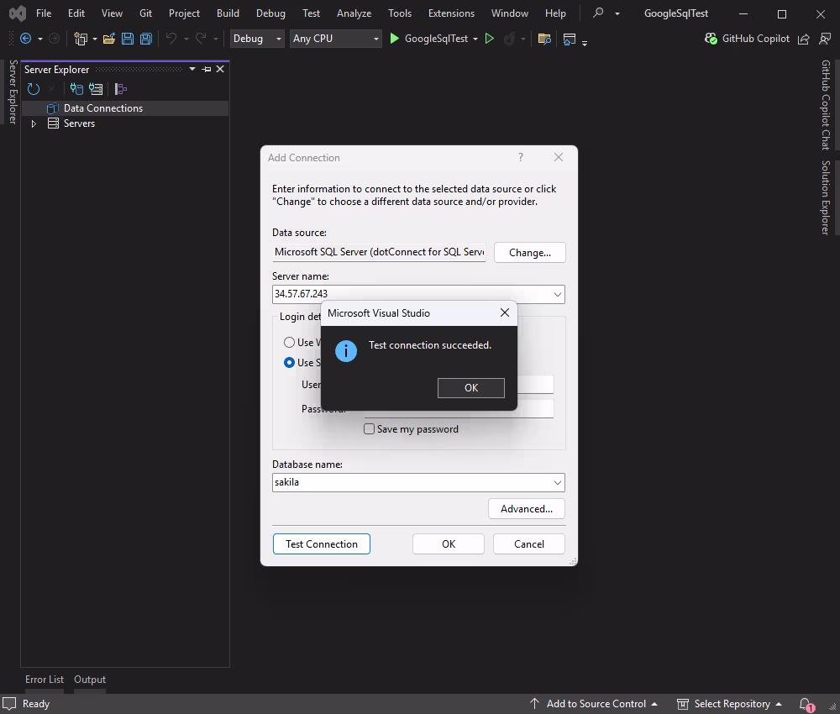Screen dimensions: 840x714
Task: Enable the Save my password checkbox
Action: (x=369, y=428)
